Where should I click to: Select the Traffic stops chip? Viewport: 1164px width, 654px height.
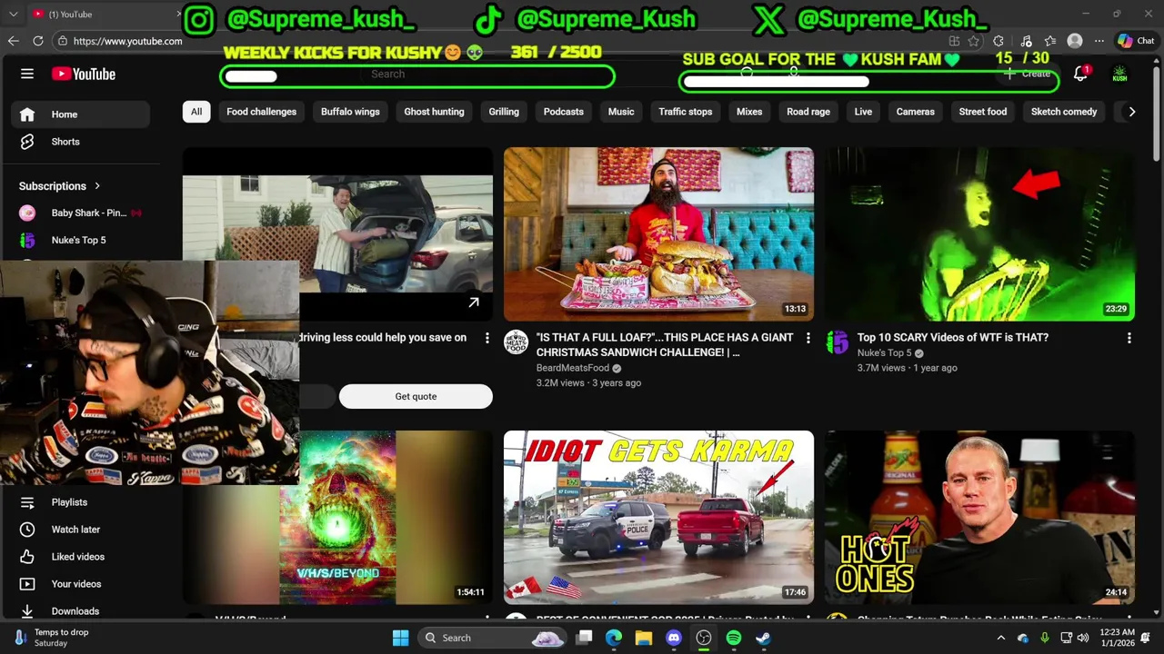(686, 112)
